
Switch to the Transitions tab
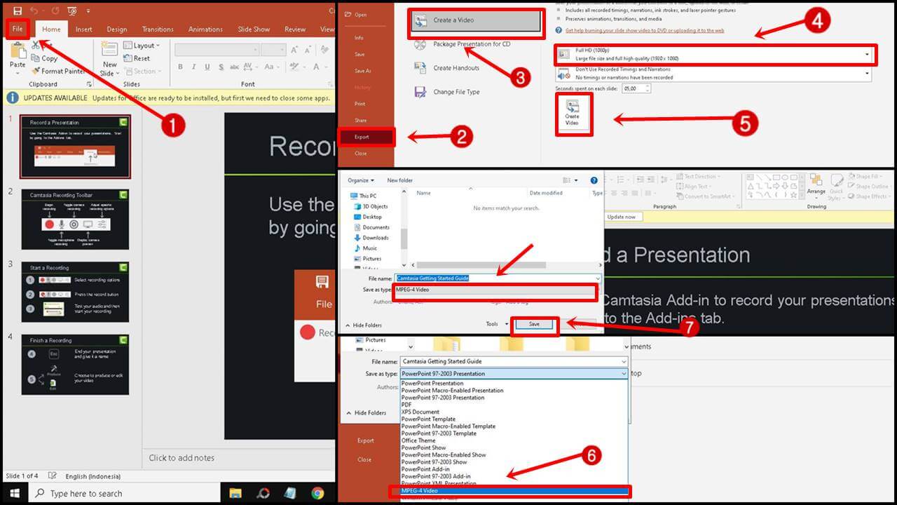158,29
